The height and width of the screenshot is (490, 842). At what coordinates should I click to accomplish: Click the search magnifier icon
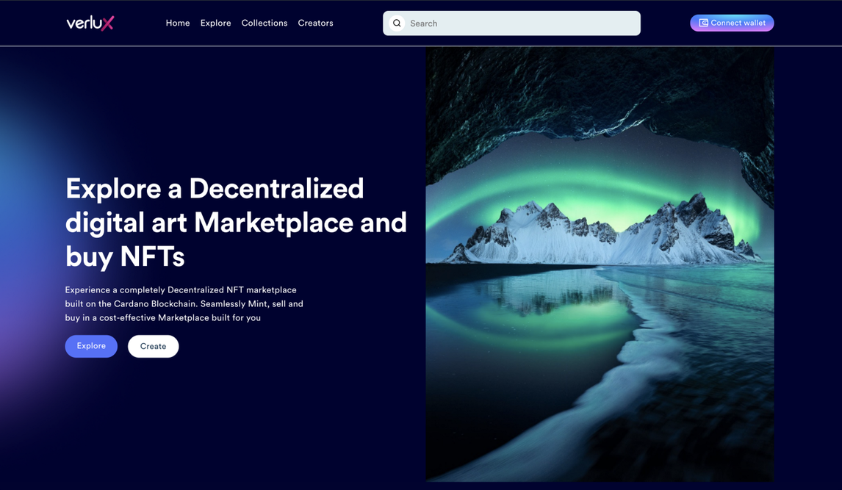[x=397, y=23]
